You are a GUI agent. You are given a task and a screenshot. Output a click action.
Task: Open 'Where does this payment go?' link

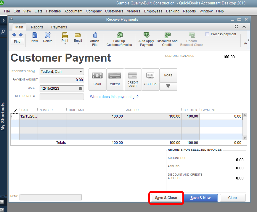coord(114,97)
